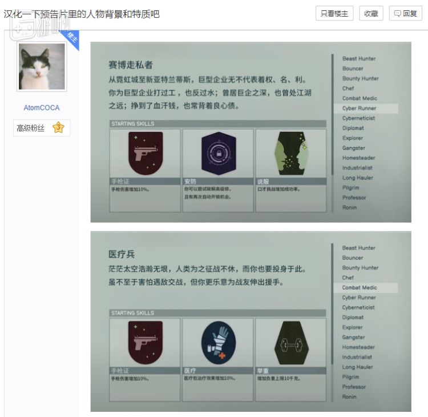Click the post title 汉化一下预告片里的人物背景和特质吧
This screenshot has width=428, height=417.
[x=82, y=14]
